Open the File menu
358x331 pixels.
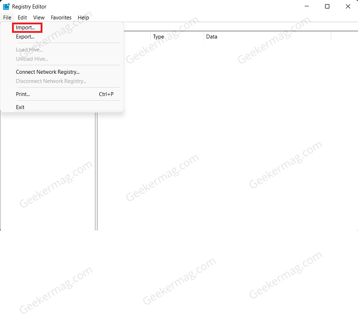coord(7,17)
